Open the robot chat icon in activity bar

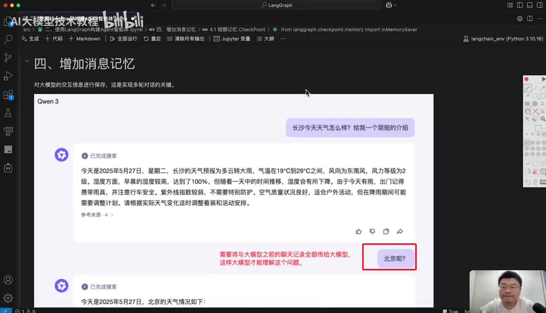[x=8, y=168]
